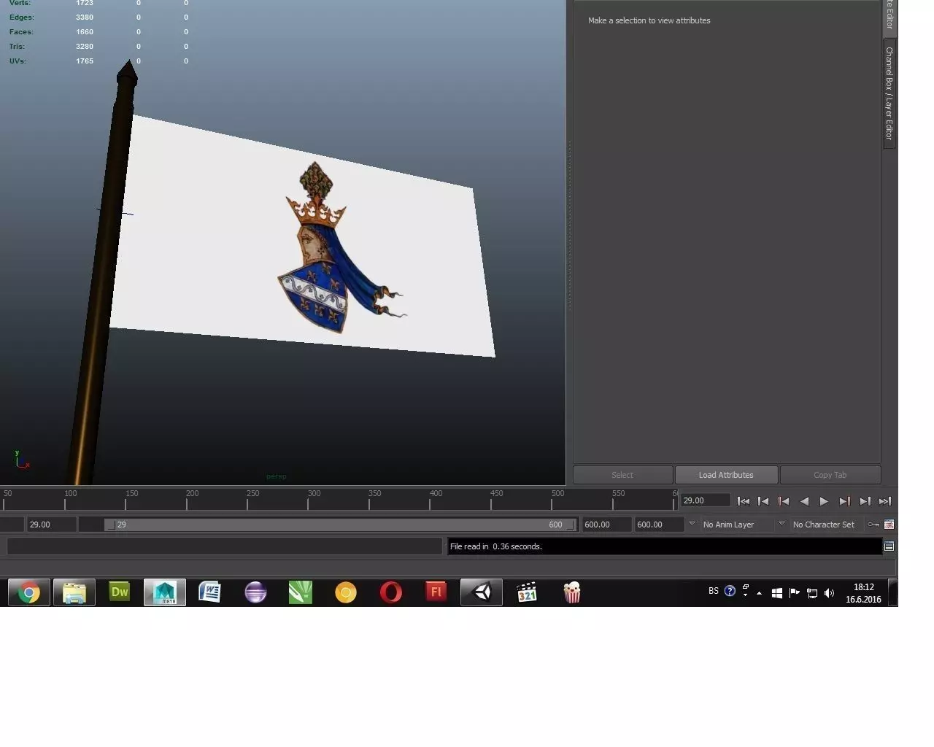
Task: Step forward to next keyframe
Action: 844,501
